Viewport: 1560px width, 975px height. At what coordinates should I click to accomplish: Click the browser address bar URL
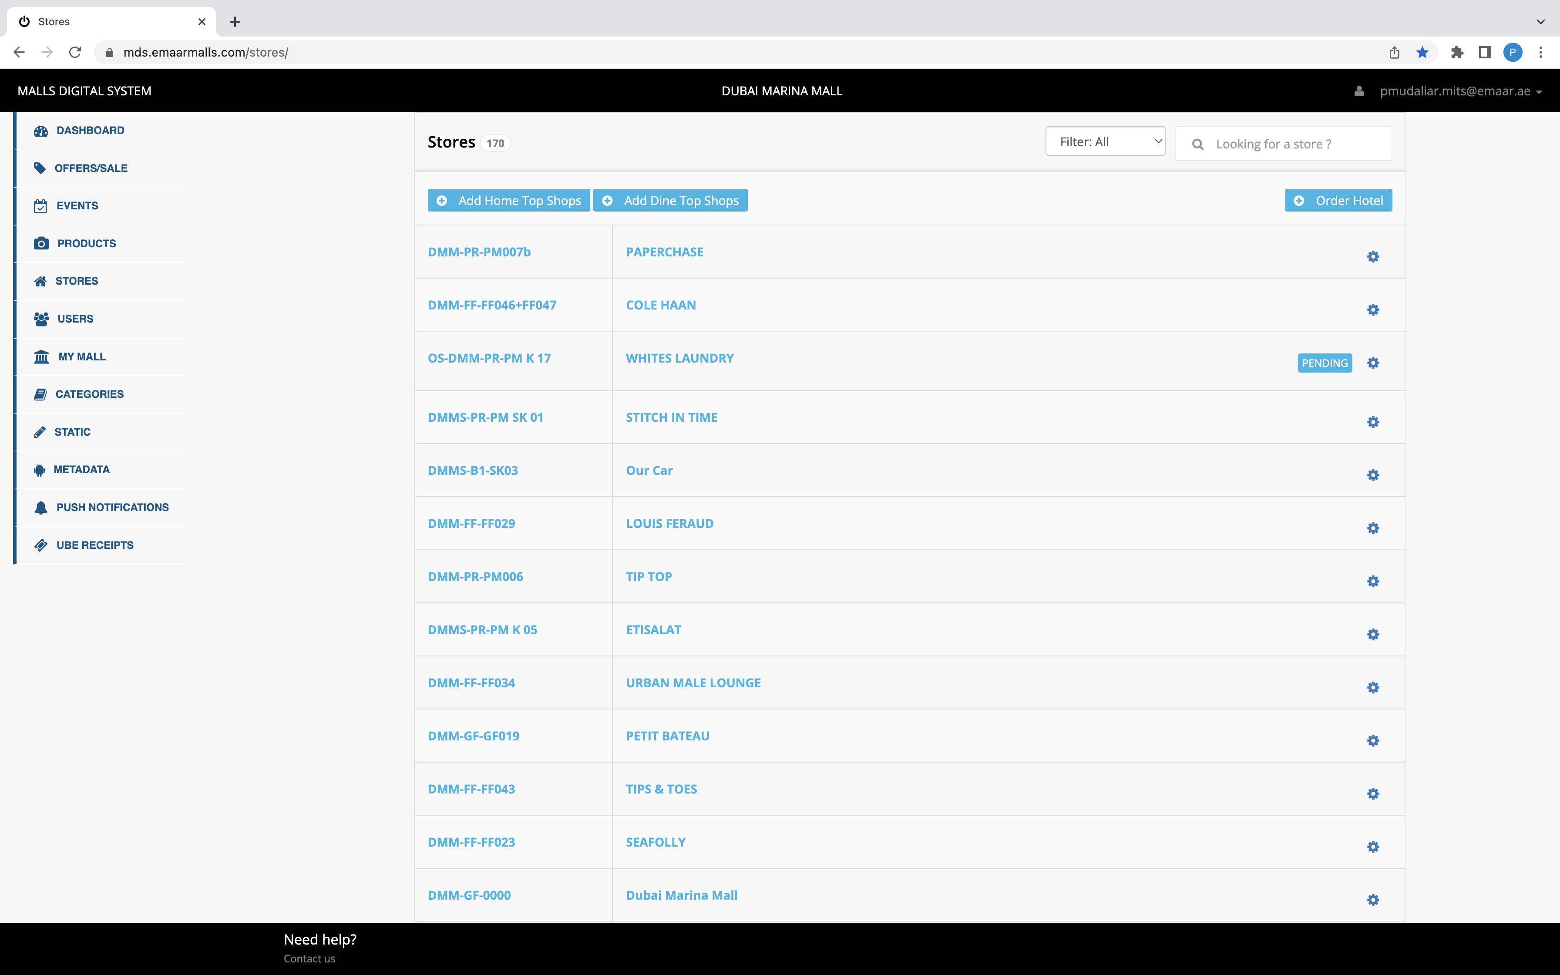(x=206, y=52)
